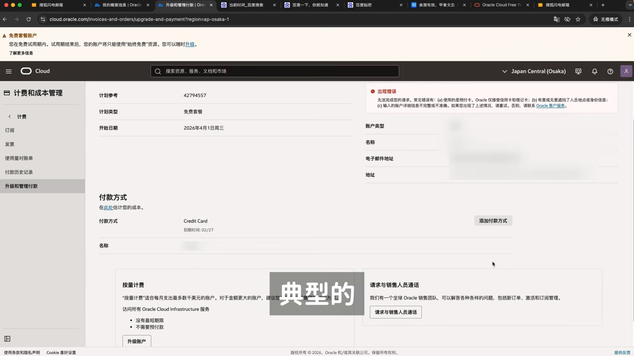Click the 付款方式 section heading

pyautogui.click(x=113, y=197)
